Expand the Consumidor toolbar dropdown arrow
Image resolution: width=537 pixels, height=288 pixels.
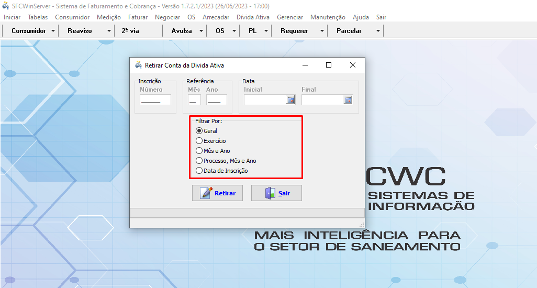pyautogui.click(x=53, y=31)
